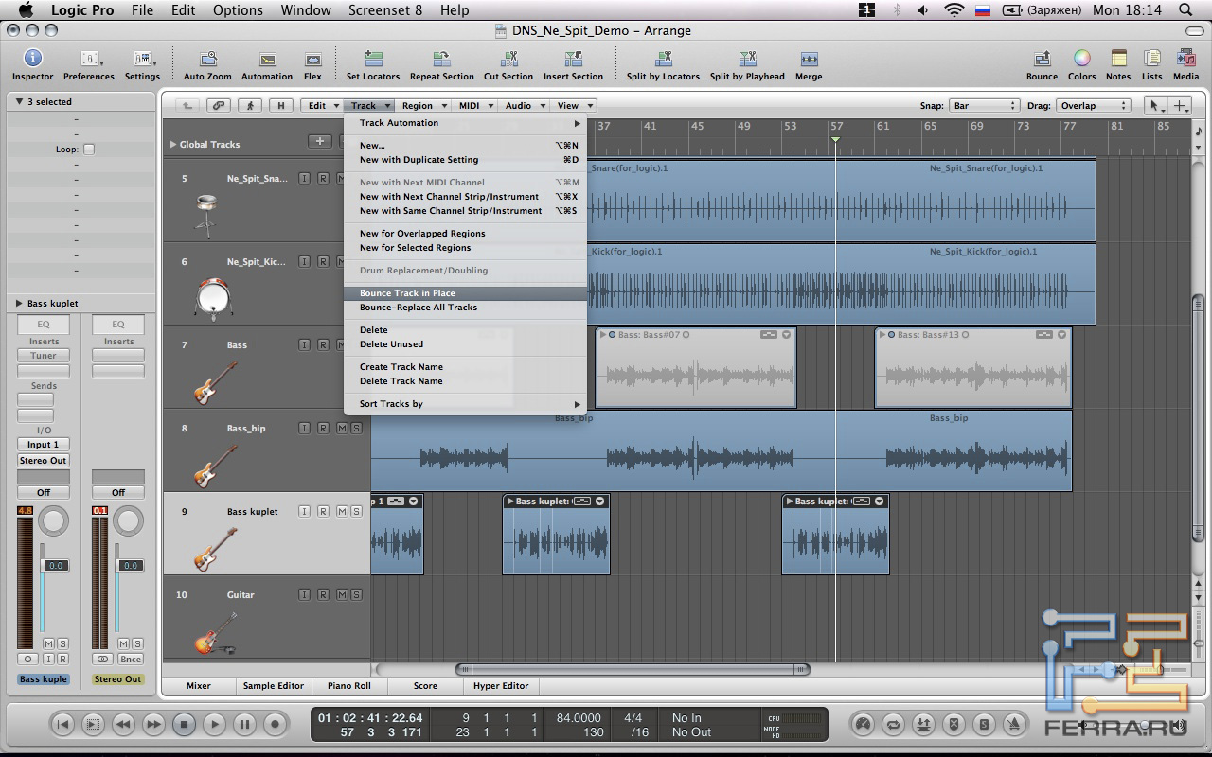Open the Mixer at the bottom
This screenshot has height=757, width=1212.
[x=199, y=686]
